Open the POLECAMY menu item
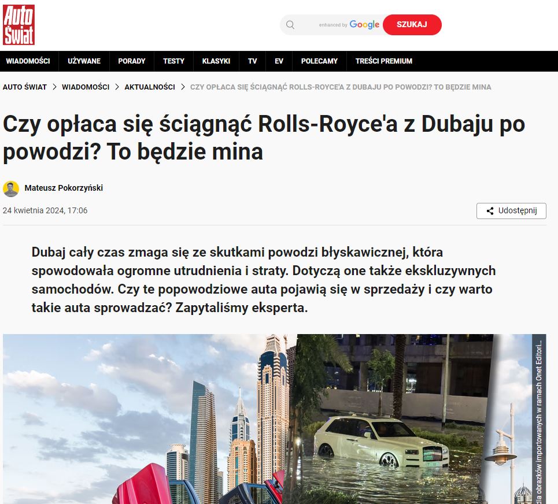Screen dimensions: 558x504 [x=319, y=61]
